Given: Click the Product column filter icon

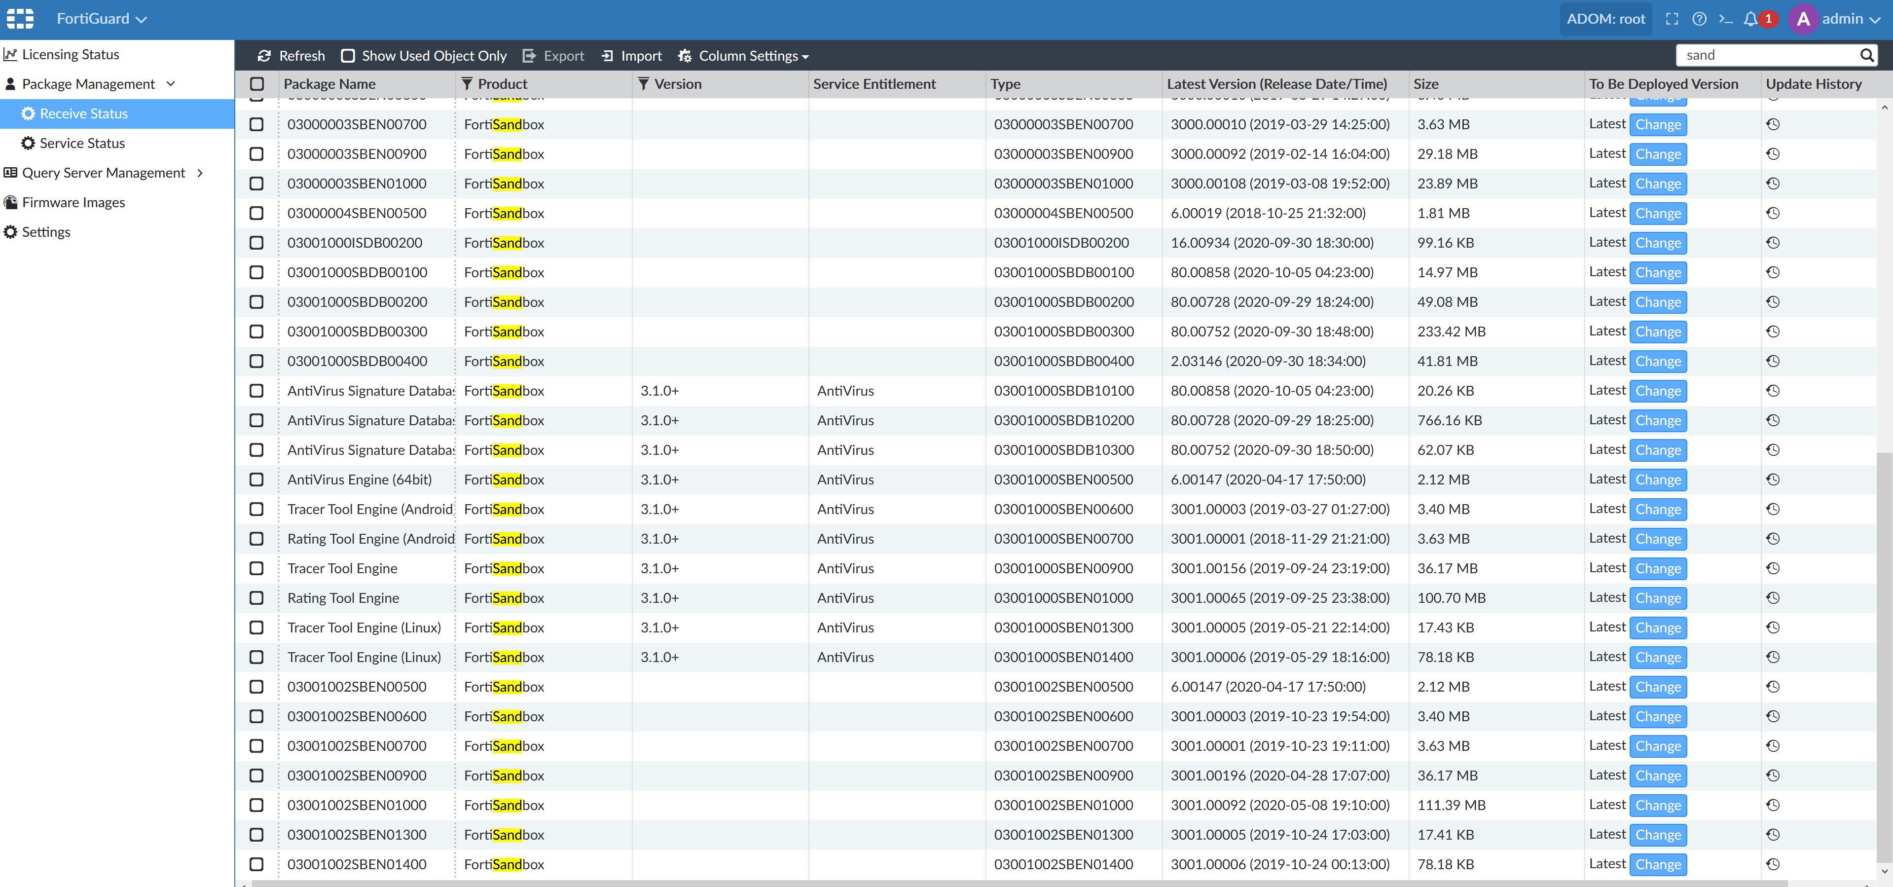Looking at the screenshot, I should pyautogui.click(x=468, y=84).
